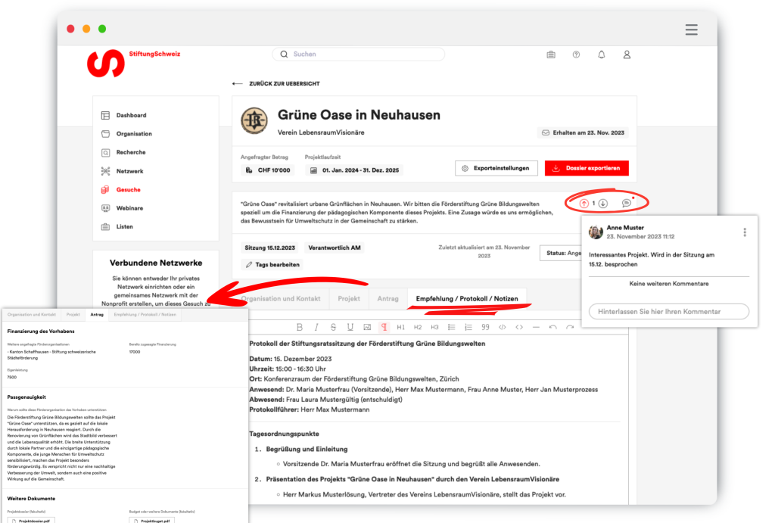Open the notifications bell icon
The width and height of the screenshot is (775, 523).
click(601, 54)
